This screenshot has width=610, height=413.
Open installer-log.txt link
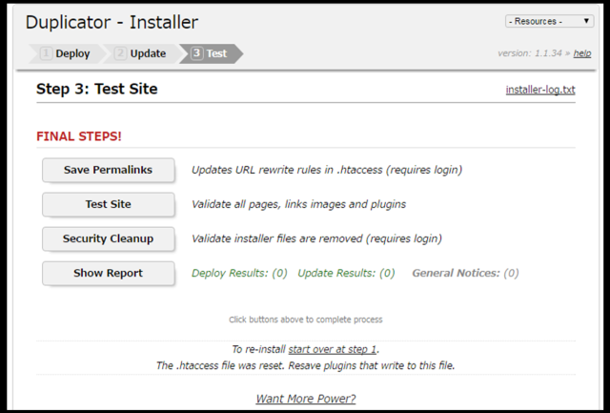540,90
